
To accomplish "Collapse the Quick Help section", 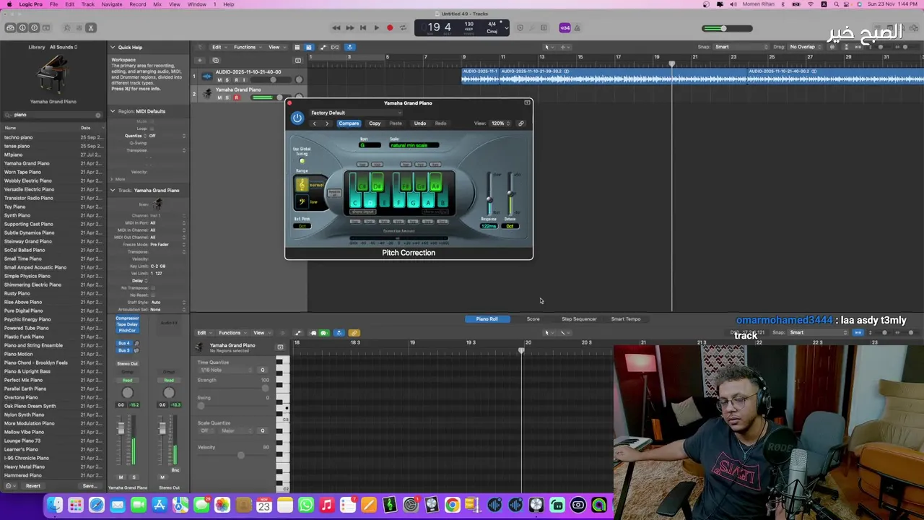I will pos(113,47).
